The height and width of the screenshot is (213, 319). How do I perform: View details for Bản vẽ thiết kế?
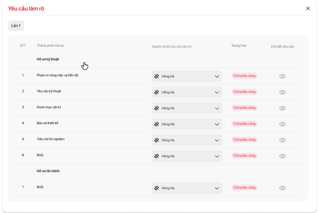282,124
